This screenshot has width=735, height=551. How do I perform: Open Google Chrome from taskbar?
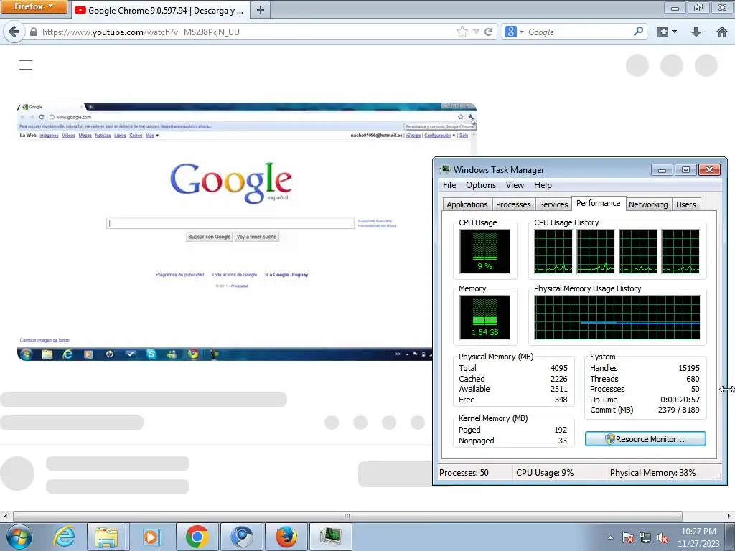coord(197,537)
